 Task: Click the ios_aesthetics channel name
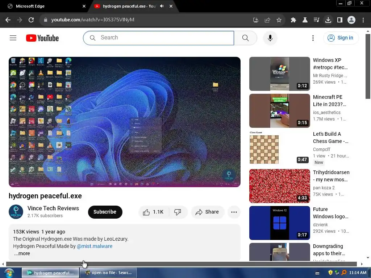tap(327, 112)
